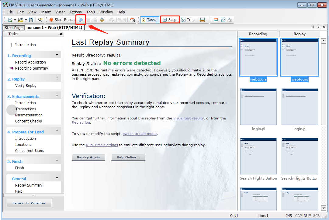This screenshot has height=220, width=329.
Task: Click the grayed gear Start Transaction icon
Action: [x=112, y=20]
